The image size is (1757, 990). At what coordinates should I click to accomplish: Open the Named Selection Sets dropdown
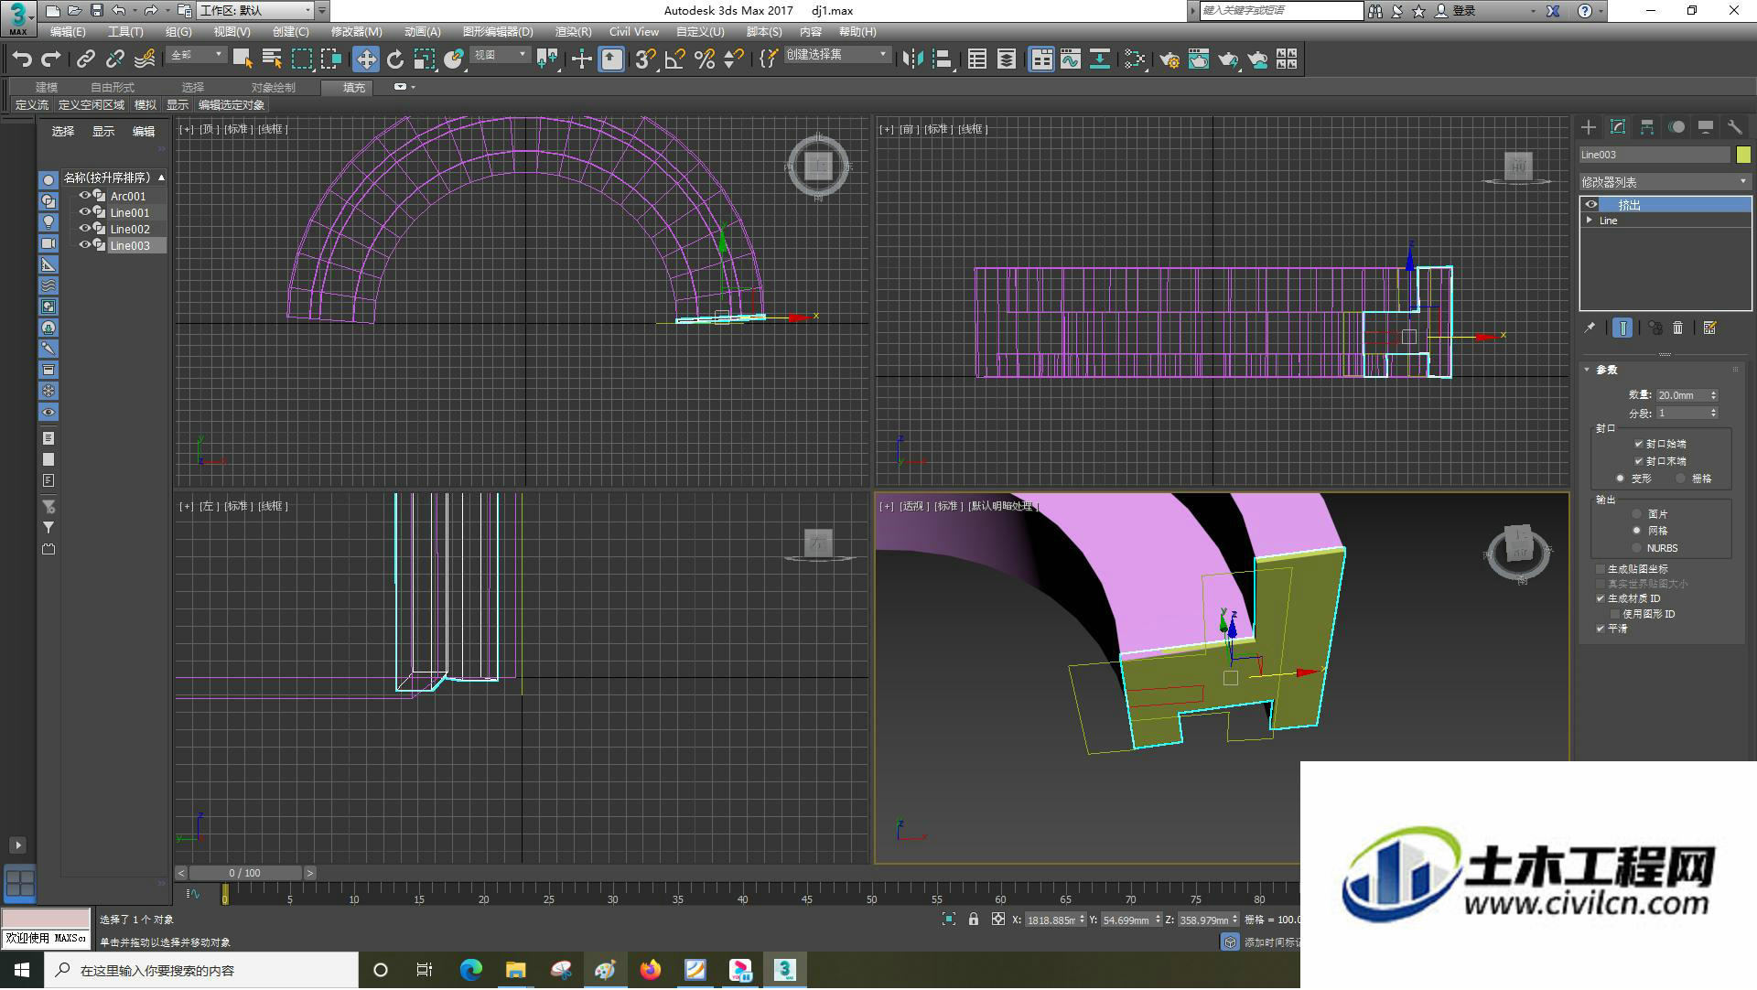[837, 56]
